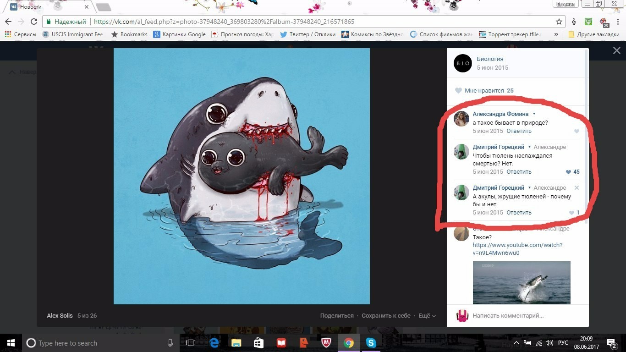The image size is (626, 352).
Task: Play the shark video thumbnail
Action: (x=522, y=282)
